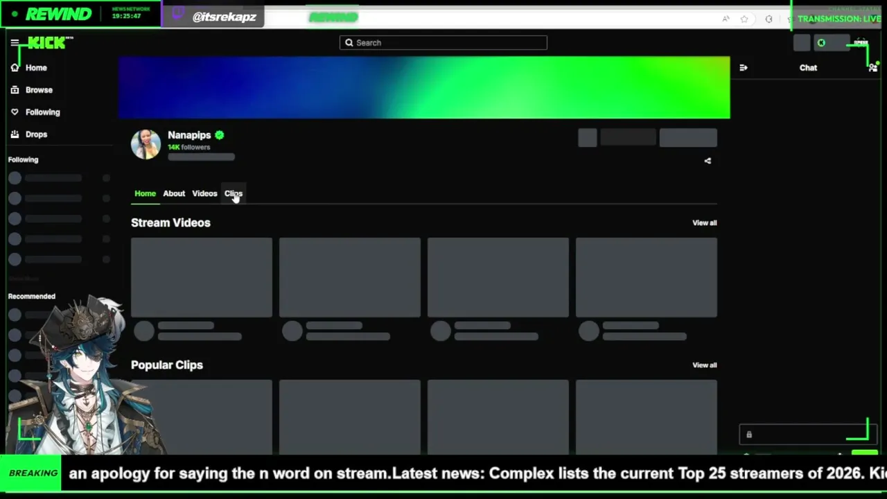Click the share channel icon
The image size is (887, 499).
point(708,161)
